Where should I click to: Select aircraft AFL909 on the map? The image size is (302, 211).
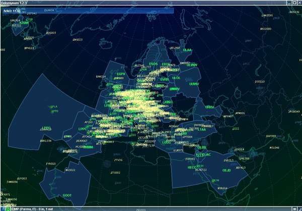(175, 48)
